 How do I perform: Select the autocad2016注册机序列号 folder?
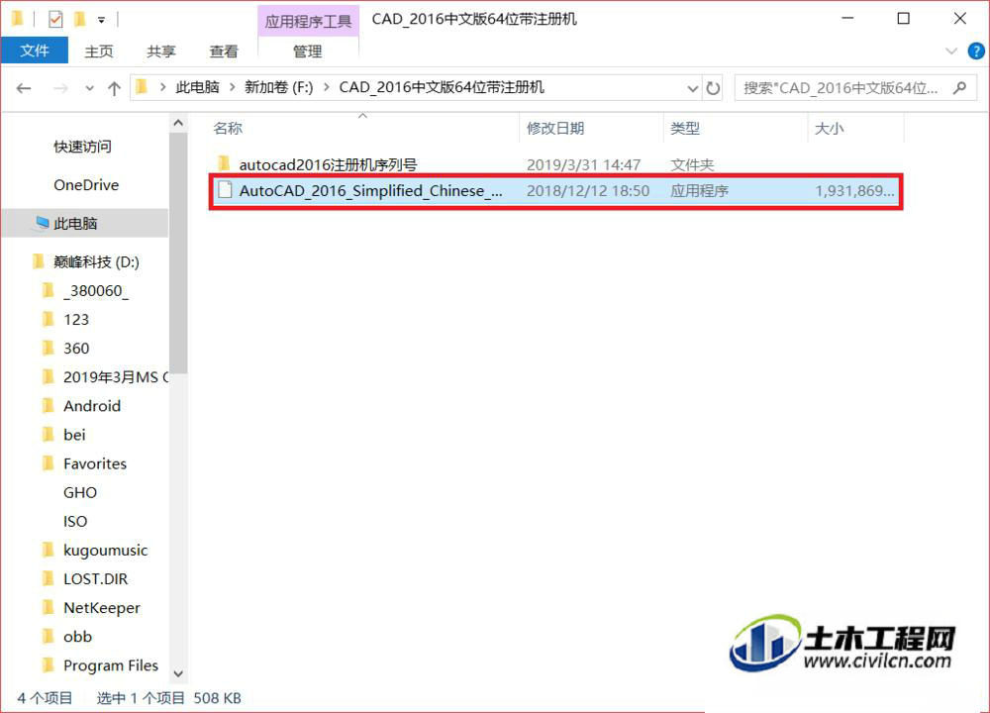tap(329, 164)
